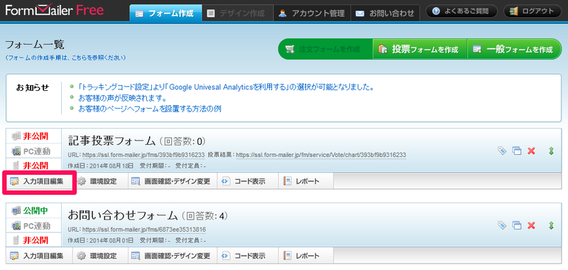568x270 pixels.
Task: Click green reorder arrow of お問い合わせフォーム
Action: pyautogui.click(x=552, y=225)
